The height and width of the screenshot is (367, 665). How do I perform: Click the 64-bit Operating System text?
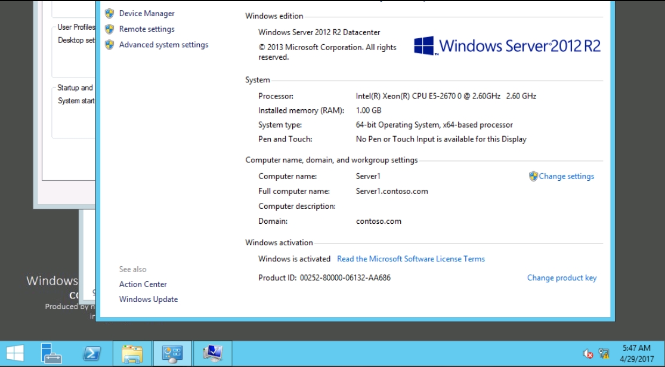[x=434, y=125]
